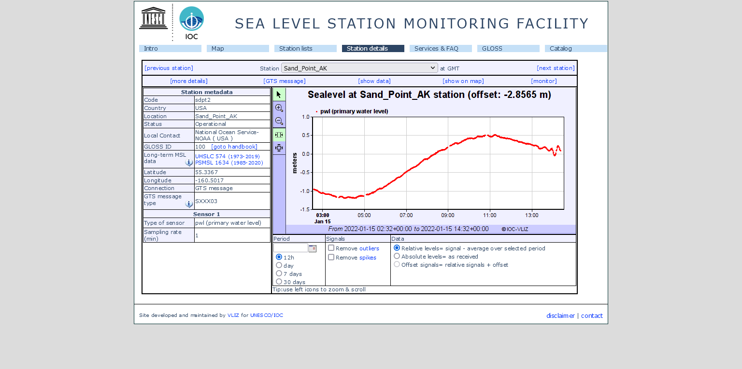
Task: Select the pointer tool in chart toolbar
Action: tap(279, 95)
